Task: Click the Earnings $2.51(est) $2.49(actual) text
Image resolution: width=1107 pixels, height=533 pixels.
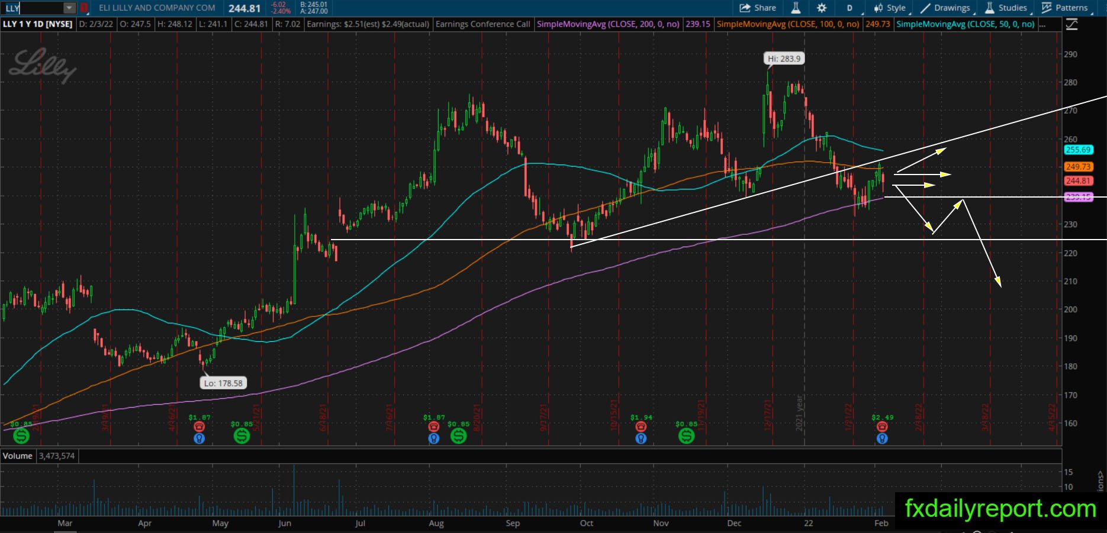Action: (x=368, y=24)
